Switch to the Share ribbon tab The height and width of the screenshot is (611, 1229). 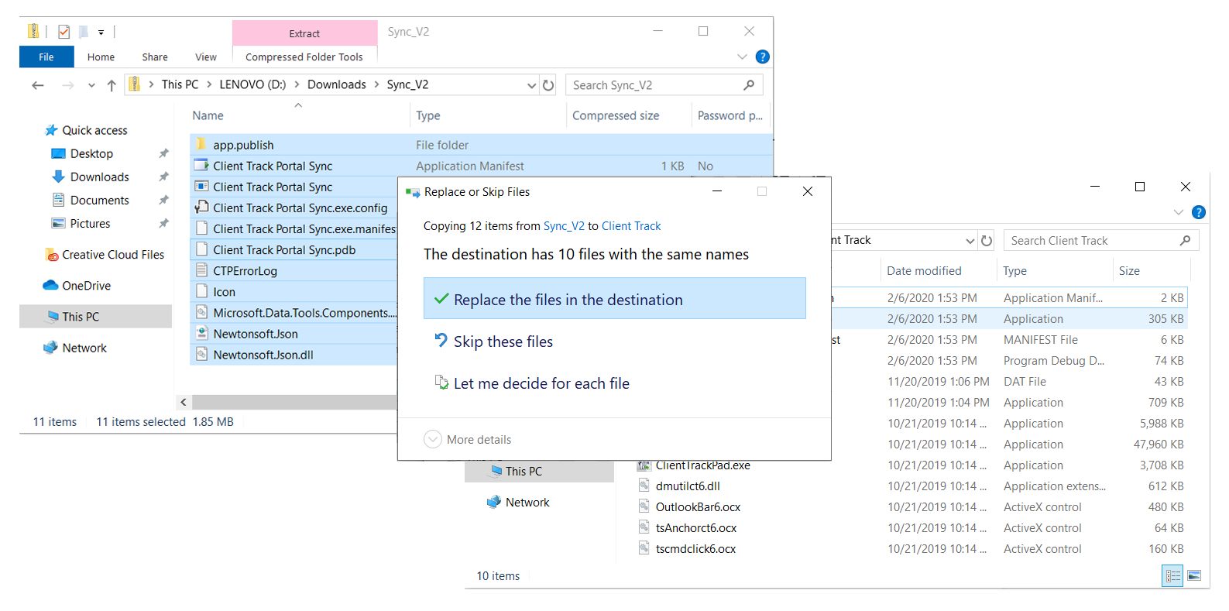(x=155, y=57)
